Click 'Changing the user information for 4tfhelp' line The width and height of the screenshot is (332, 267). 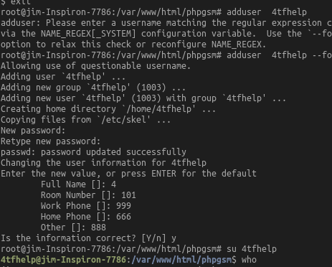pyautogui.click(x=103, y=163)
